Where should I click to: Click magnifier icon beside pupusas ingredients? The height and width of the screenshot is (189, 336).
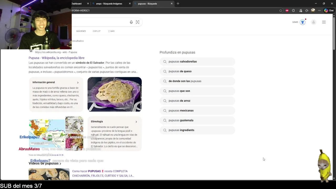click(x=165, y=130)
